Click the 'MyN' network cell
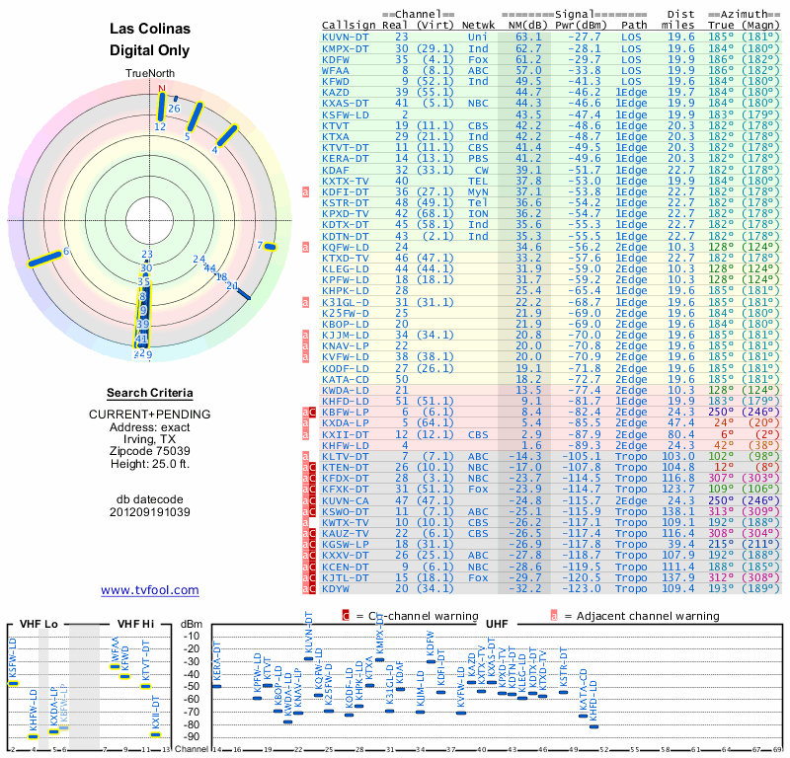Screen dimensions: 790x758 [x=478, y=192]
